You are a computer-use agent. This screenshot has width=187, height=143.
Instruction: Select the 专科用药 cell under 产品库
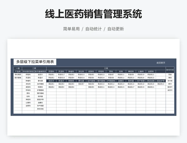(x=18, y=75)
